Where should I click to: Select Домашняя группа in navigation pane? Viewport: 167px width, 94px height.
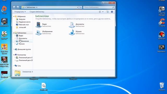[x=24, y=49]
